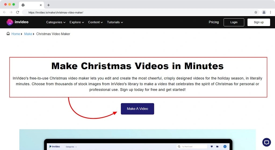The width and height of the screenshot is (275, 150).
Task: Click the macOS green fullscreen button
Action: click(14, 4)
